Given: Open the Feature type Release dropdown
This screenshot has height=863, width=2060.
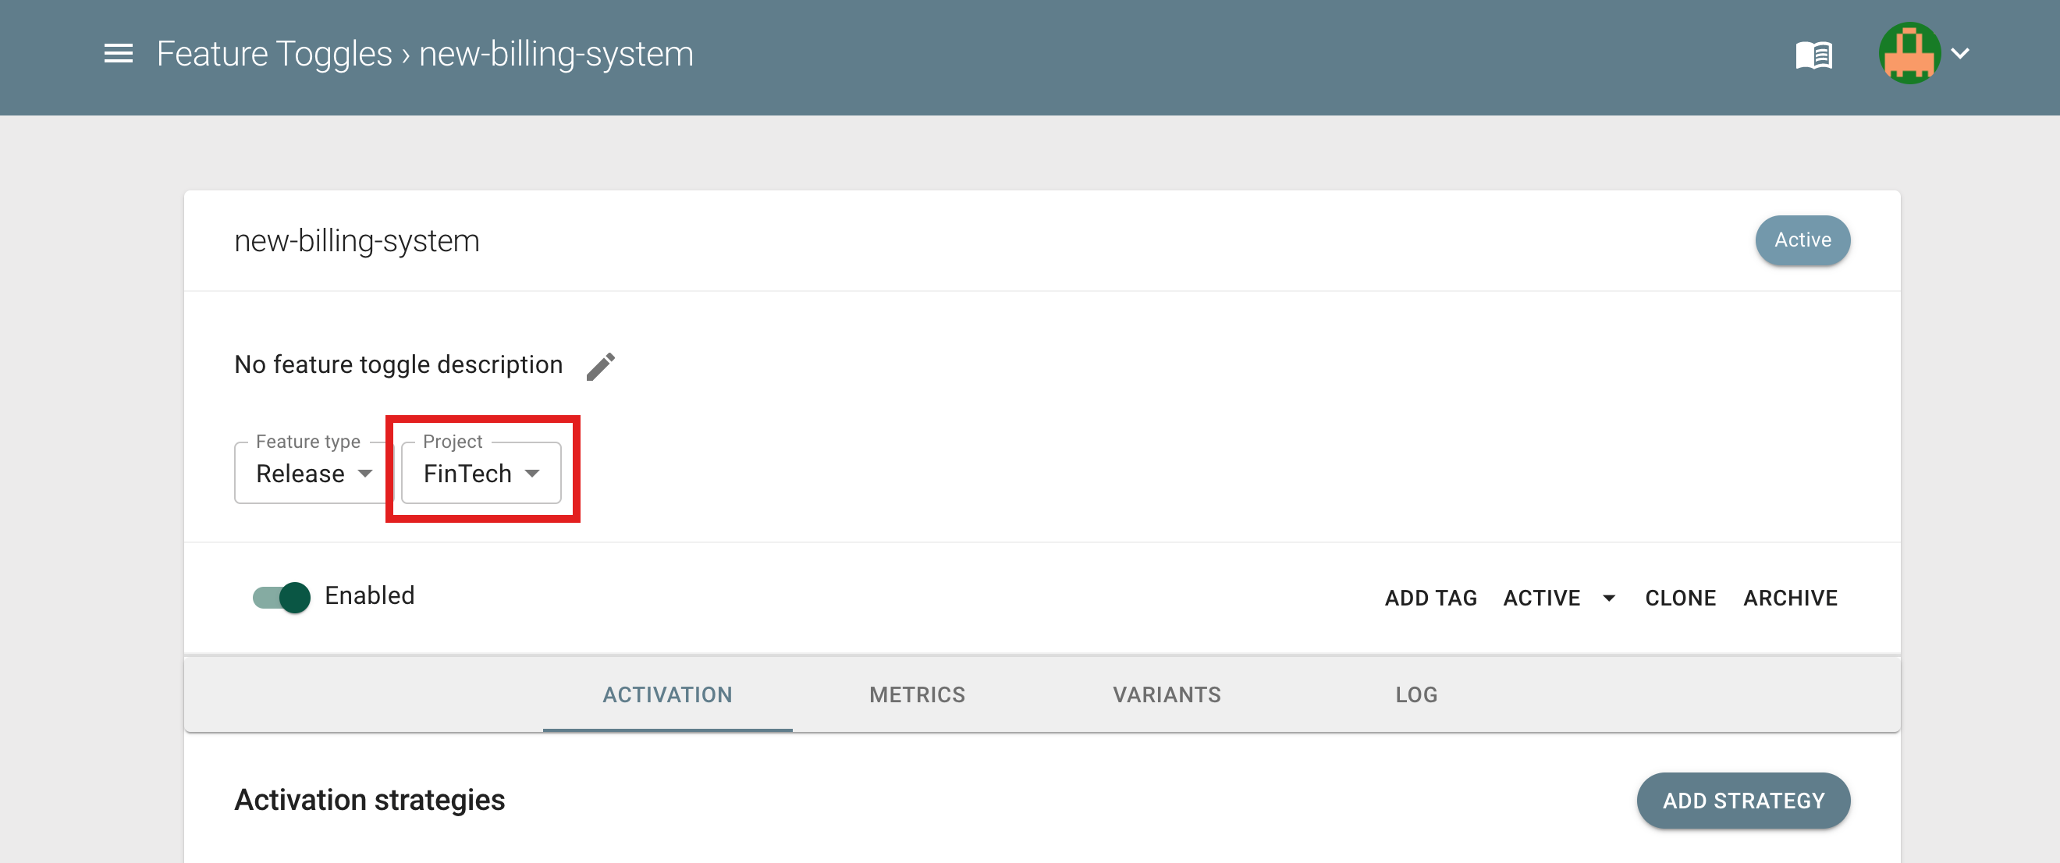Looking at the screenshot, I should coord(314,473).
